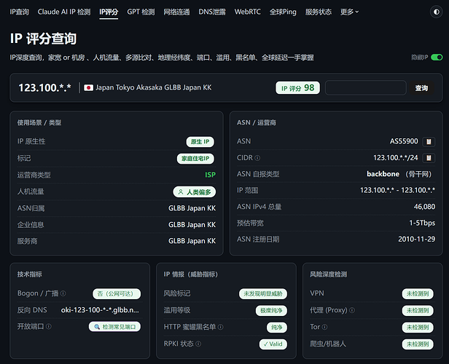Toggle the dark/light theme icon
The height and width of the screenshot is (364, 449).
click(x=436, y=12)
